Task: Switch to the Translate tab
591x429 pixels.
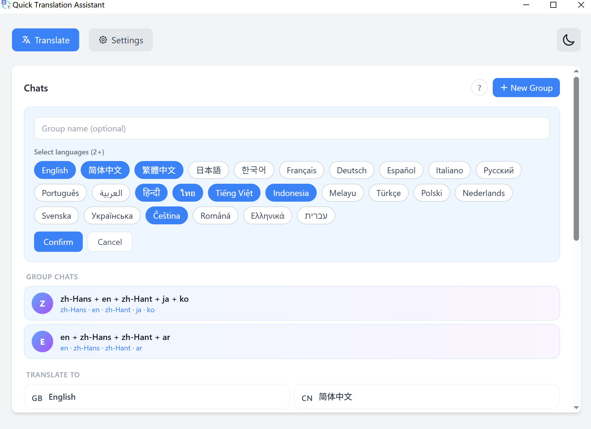Action: click(x=45, y=40)
